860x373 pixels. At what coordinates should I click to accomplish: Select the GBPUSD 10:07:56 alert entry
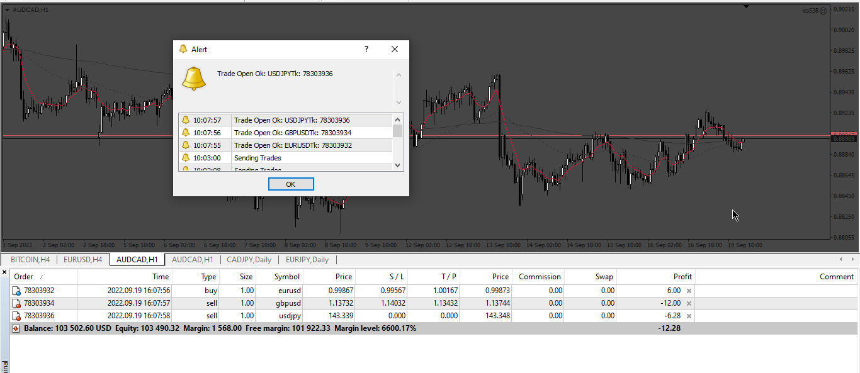(x=285, y=133)
